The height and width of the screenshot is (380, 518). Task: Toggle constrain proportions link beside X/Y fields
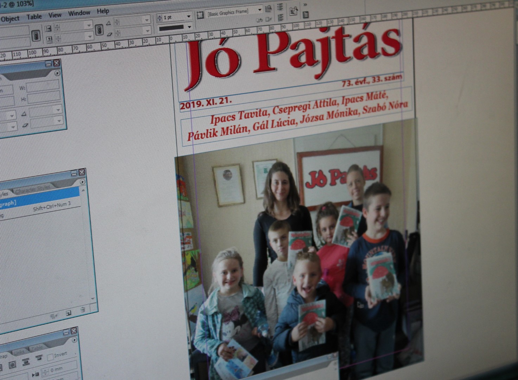click(36, 36)
